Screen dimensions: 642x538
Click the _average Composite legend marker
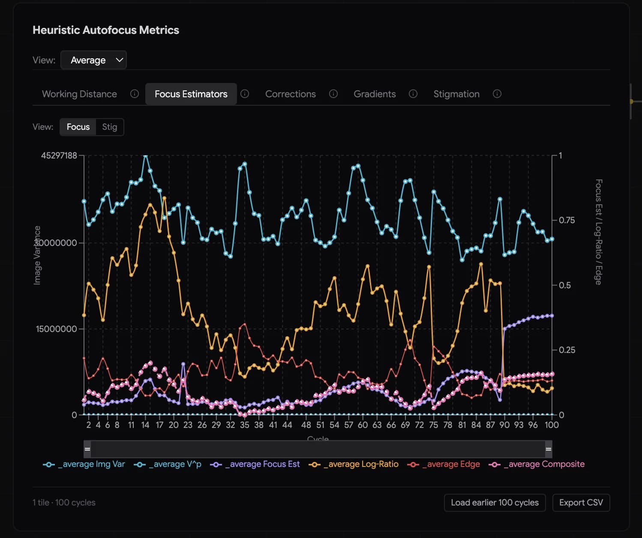coord(494,464)
